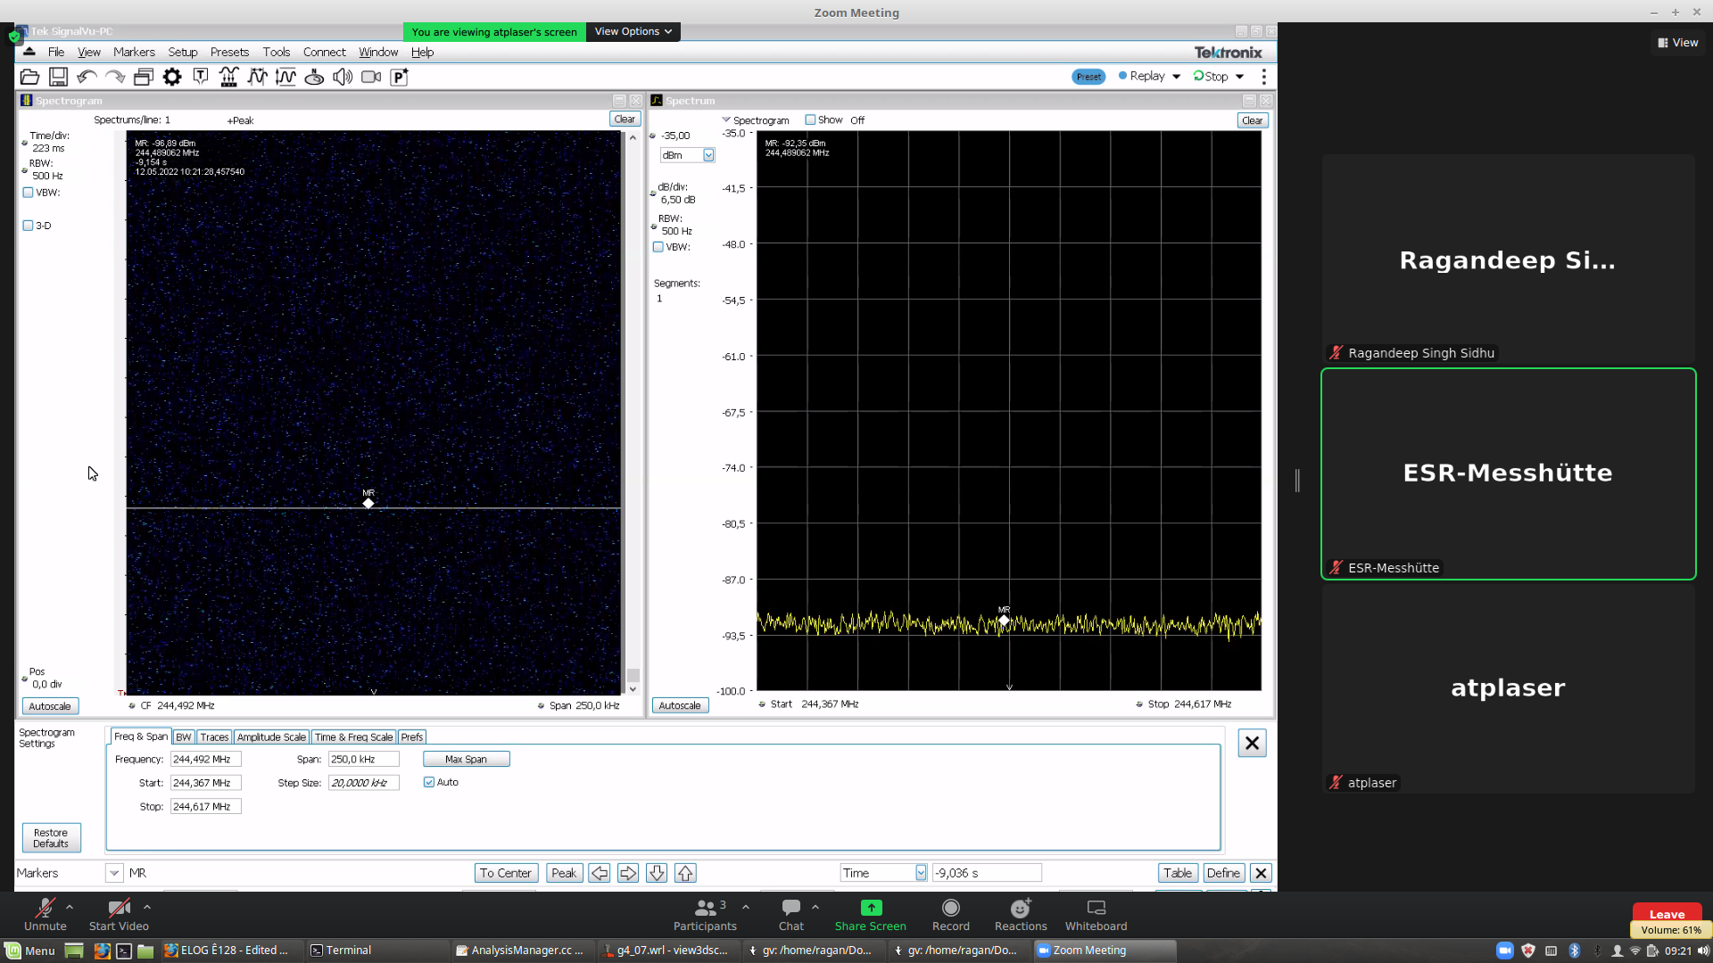Click the Span input field
This screenshot has width=1713, height=963.
[x=363, y=759]
